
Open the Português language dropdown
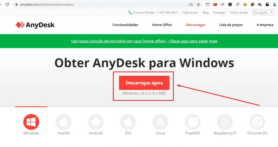[x=263, y=12]
